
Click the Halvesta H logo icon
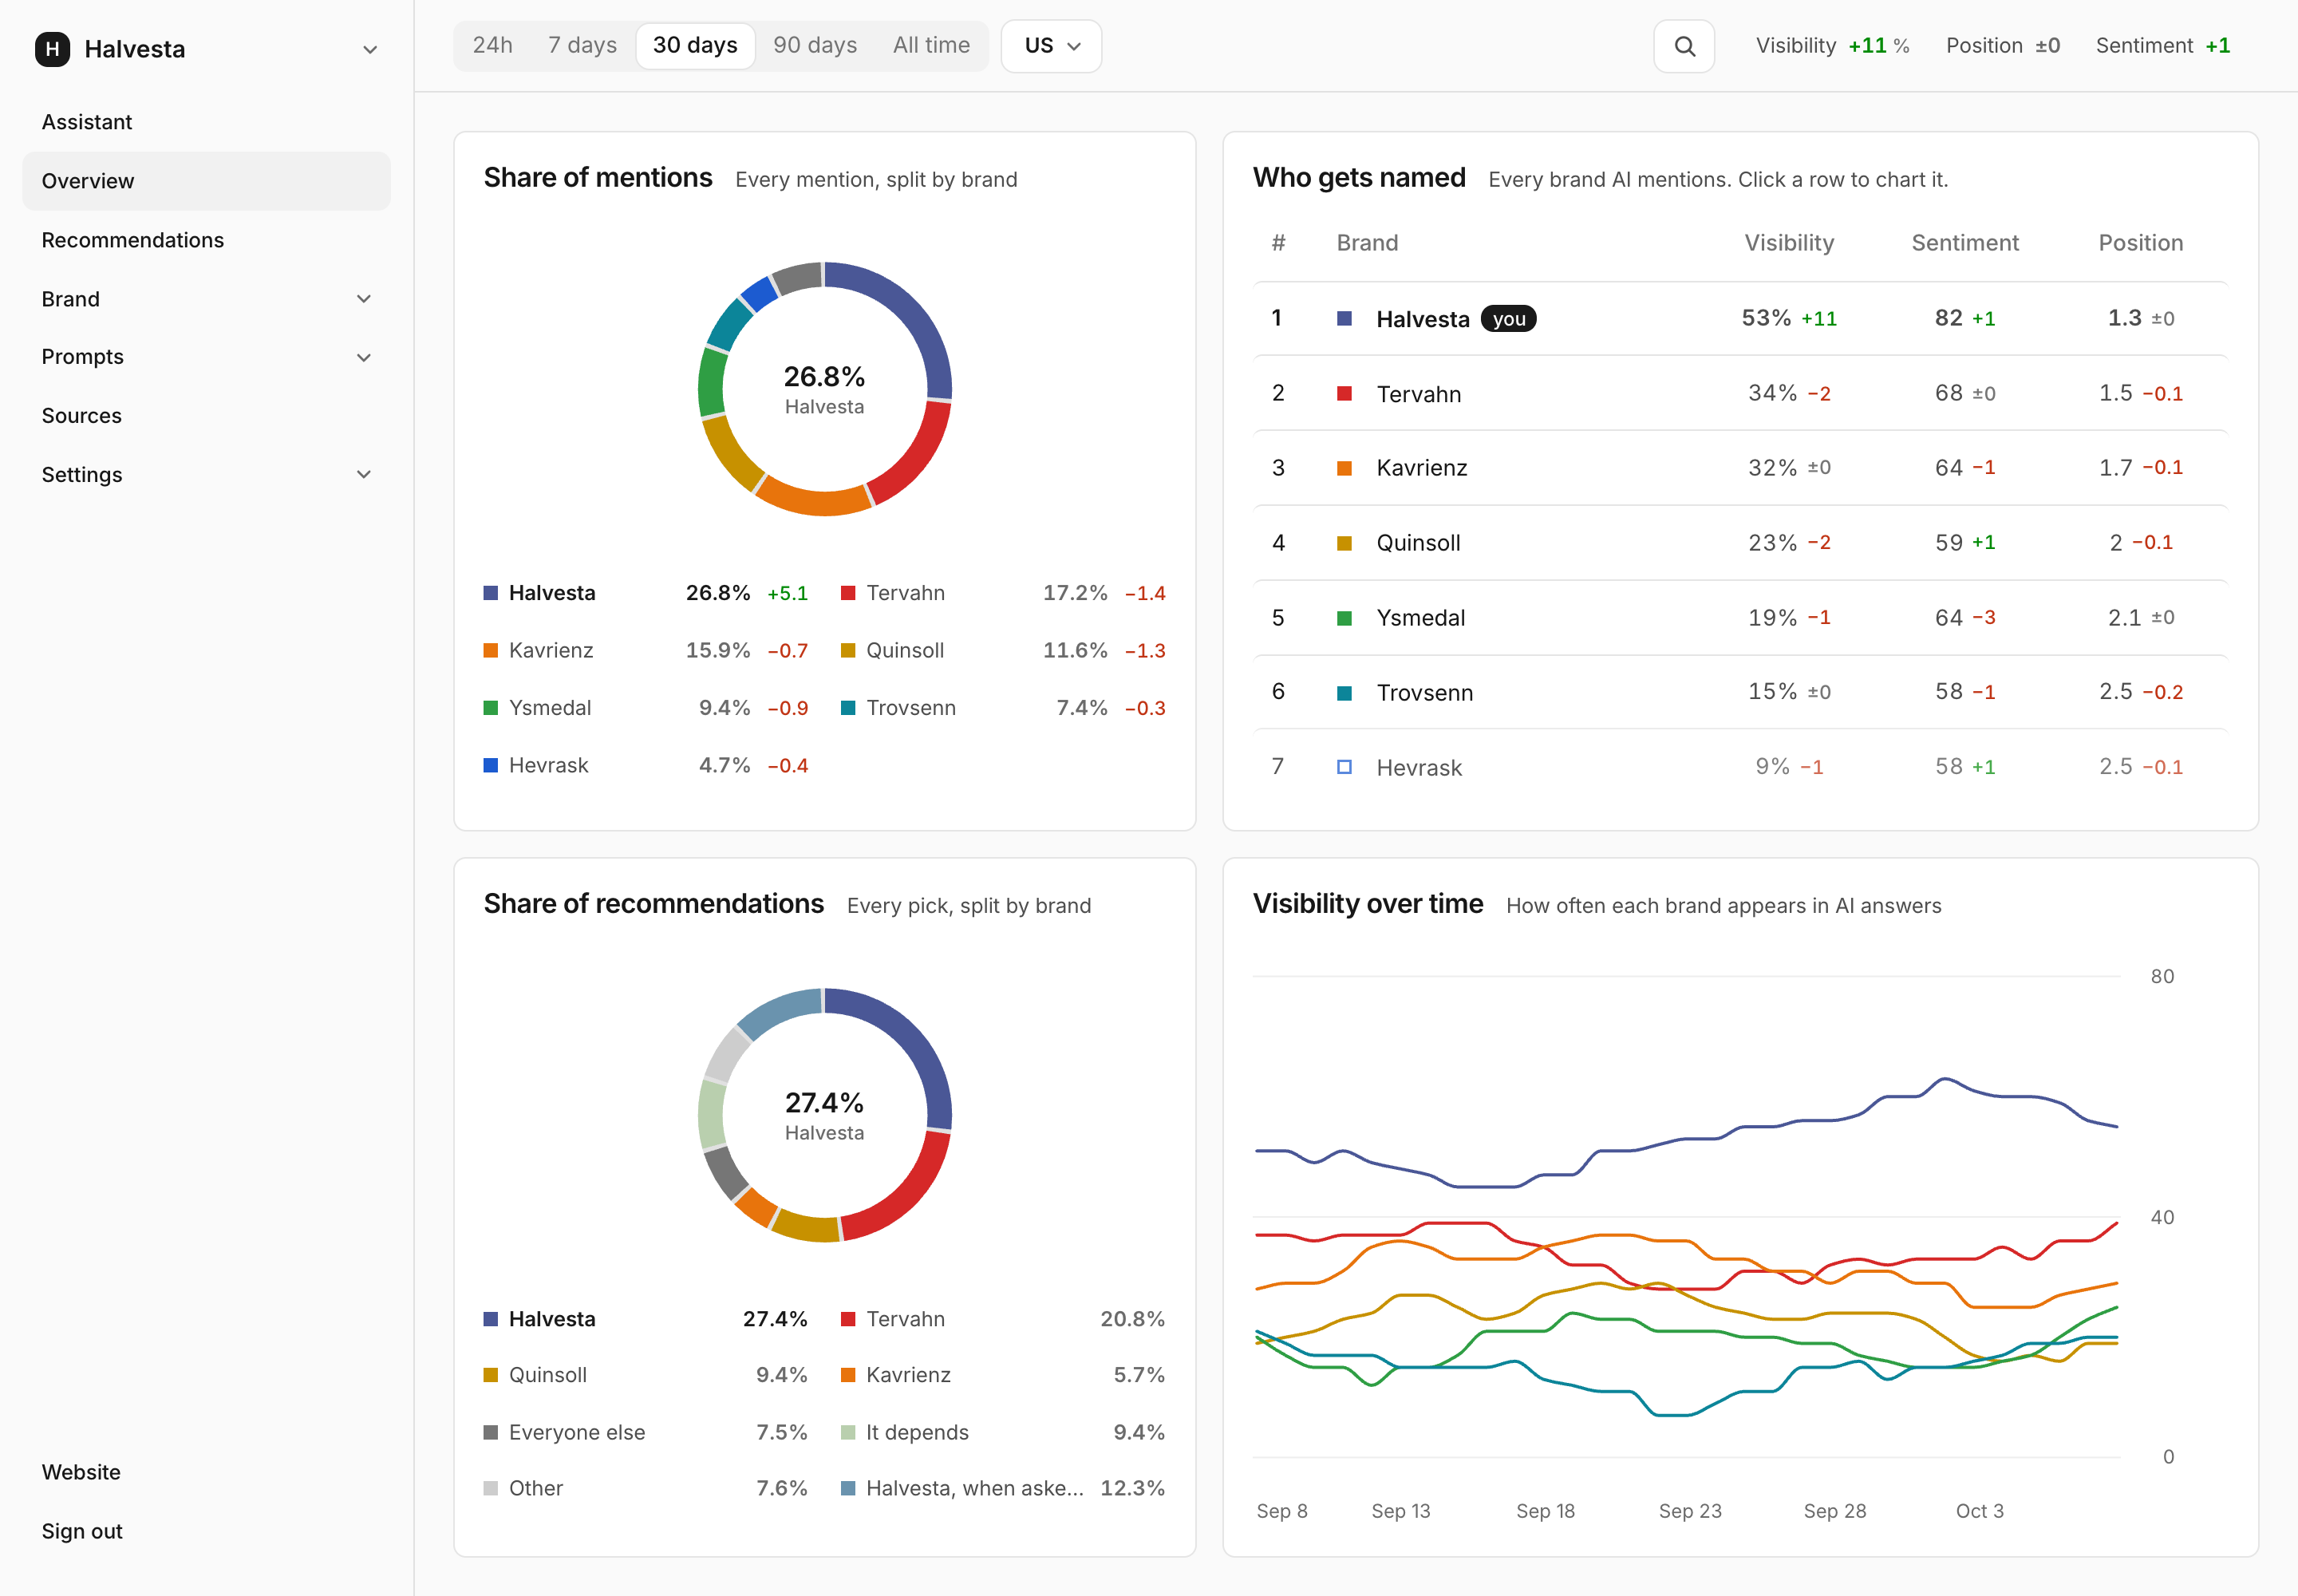click(52, 49)
